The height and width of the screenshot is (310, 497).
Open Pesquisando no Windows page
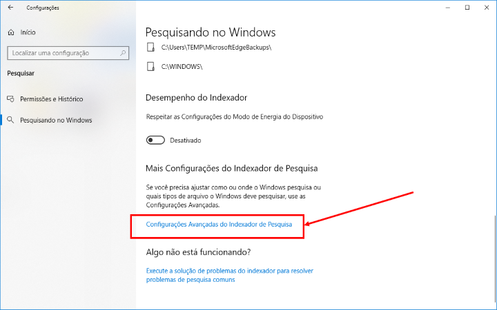(x=56, y=120)
